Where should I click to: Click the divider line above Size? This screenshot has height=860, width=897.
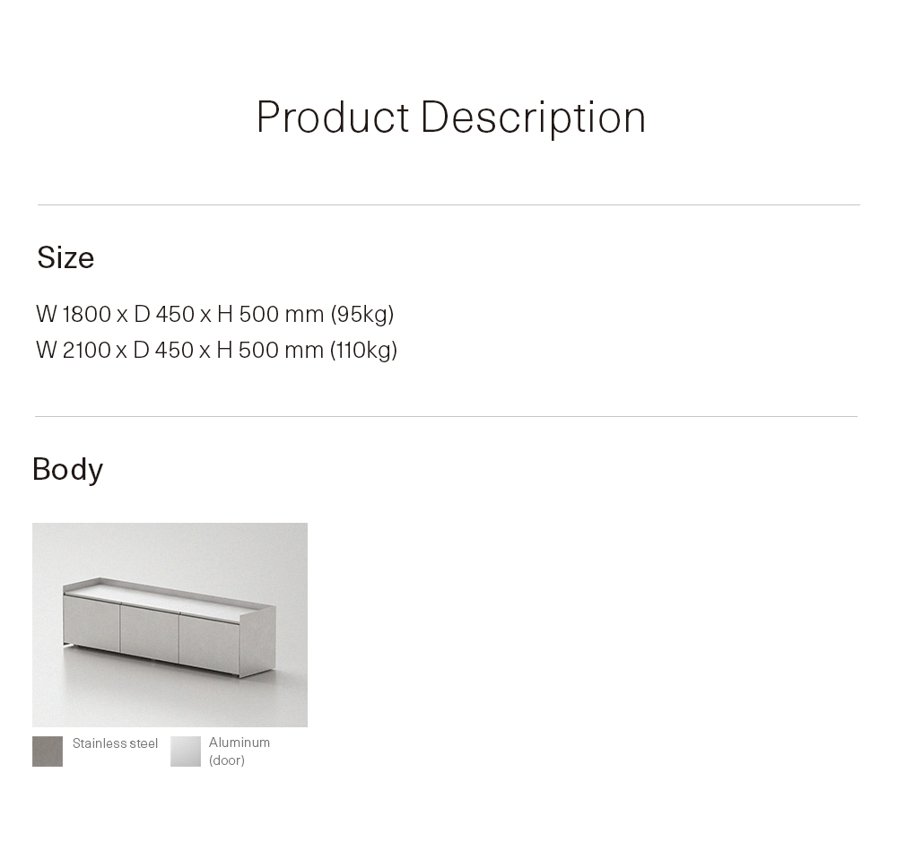tap(448, 204)
